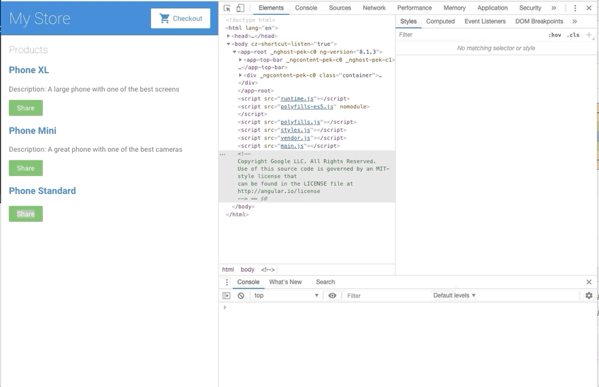Open Default levels dropdown

(x=454, y=295)
